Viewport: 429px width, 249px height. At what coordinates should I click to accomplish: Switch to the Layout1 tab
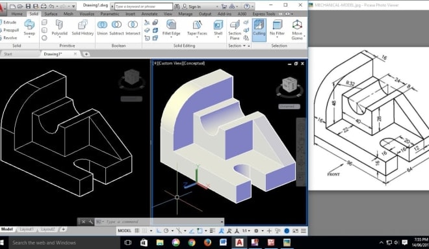[27, 229]
